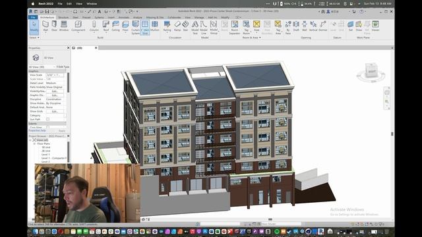Select the Door tool
Image resolution: width=422 pixels, height=237 pixels.
54,26
